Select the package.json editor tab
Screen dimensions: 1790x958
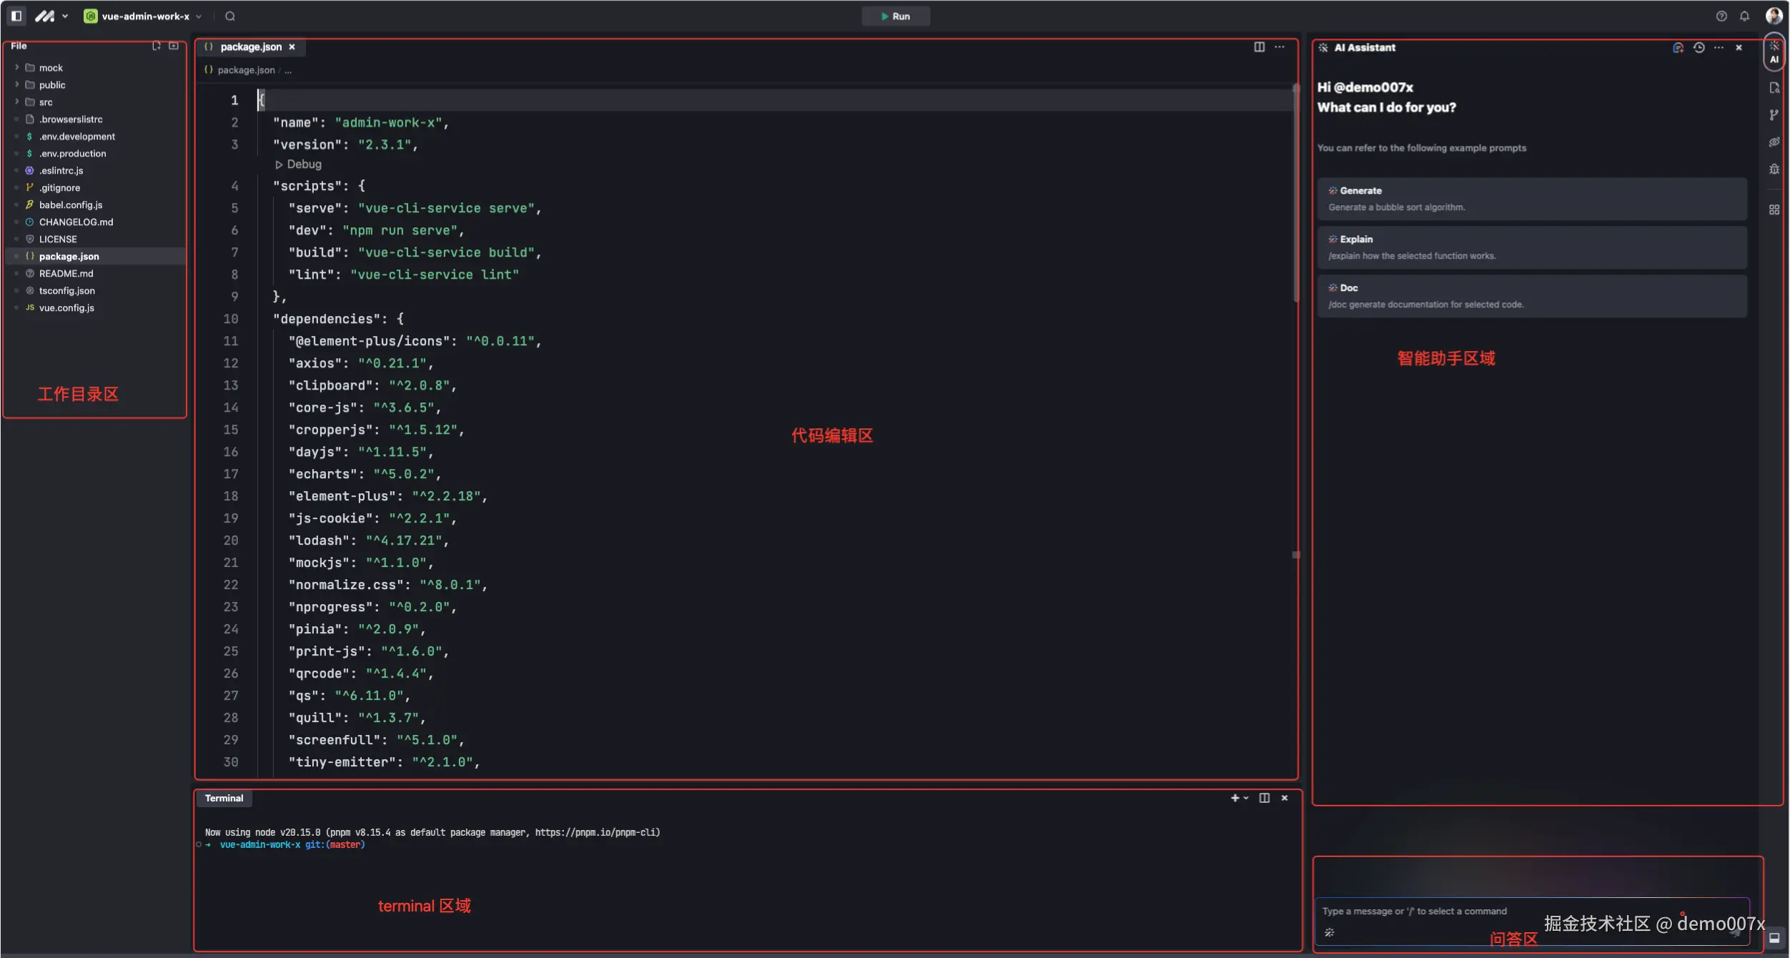pyautogui.click(x=250, y=47)
